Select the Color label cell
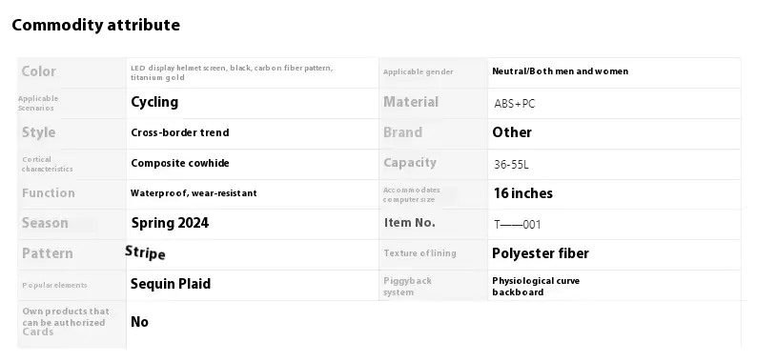The width and height of the screenshot is (757, 362). pos(72,72)
